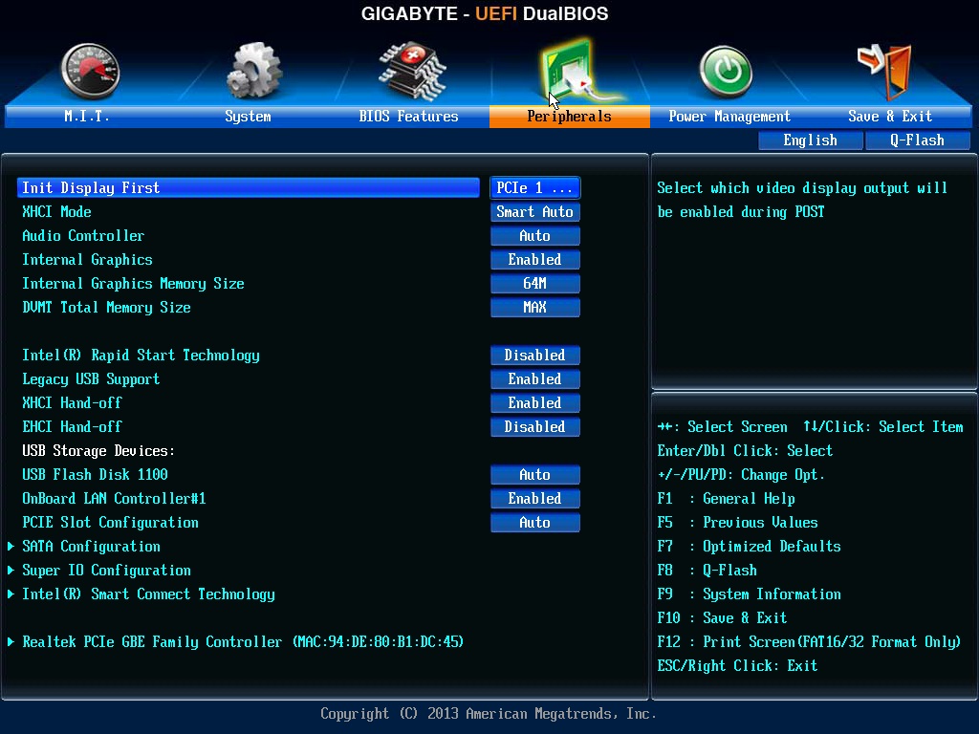Select Internal Graphics Memory Size label

point(133,283)
